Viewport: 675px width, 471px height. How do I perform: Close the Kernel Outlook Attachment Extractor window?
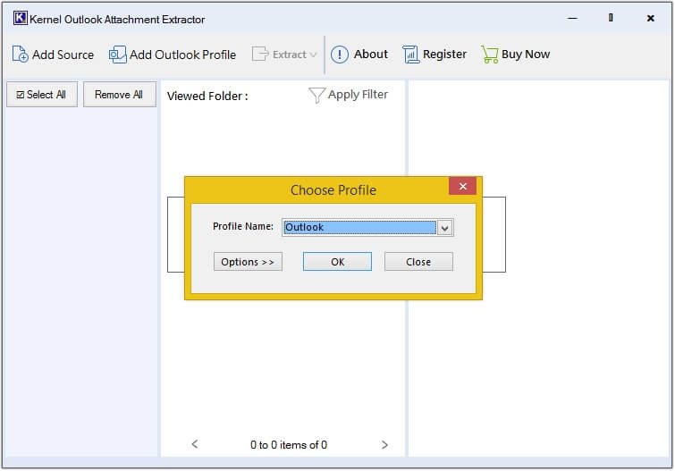(x=651, y=18)
